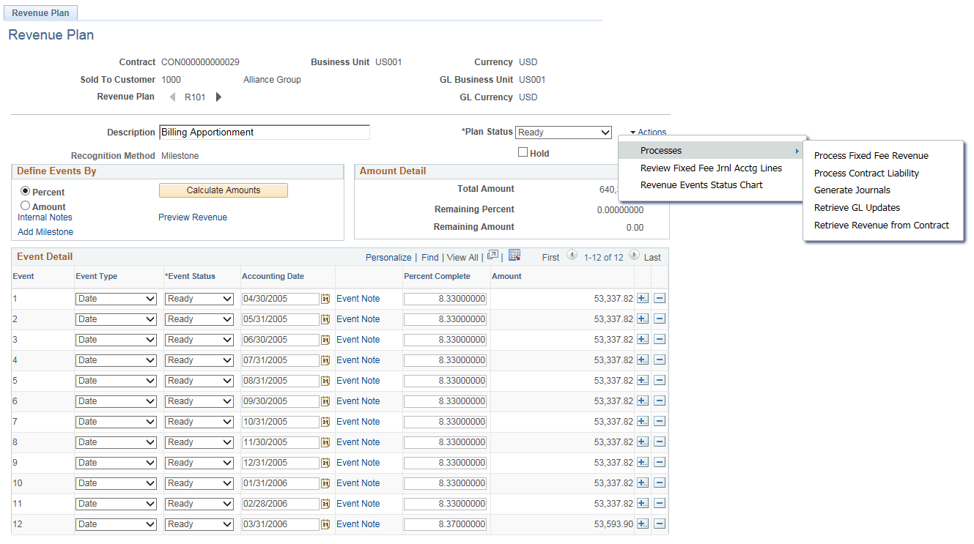Viewport: 974px width, 544px height.
Task: Click the Calculate Amounts button
Action: tap(223, 190)
